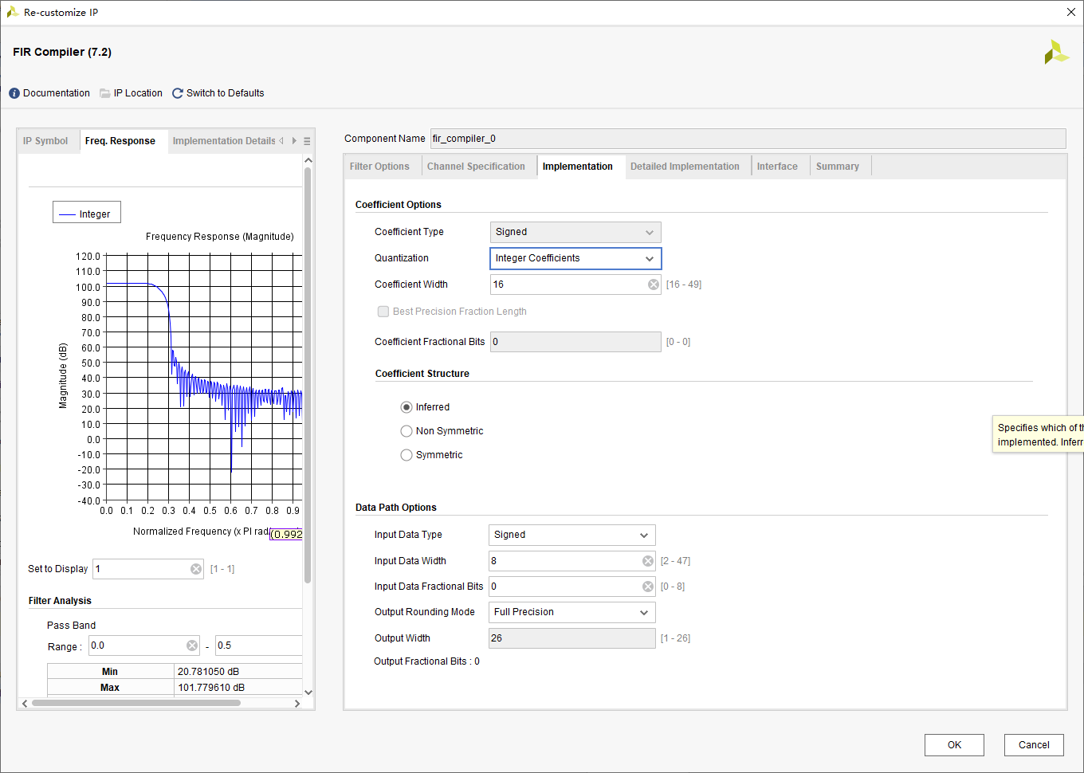Open the Detailed Implementation tab
Image resolution: width=1084 pixels, height=773 pixels.
point(685,167)
